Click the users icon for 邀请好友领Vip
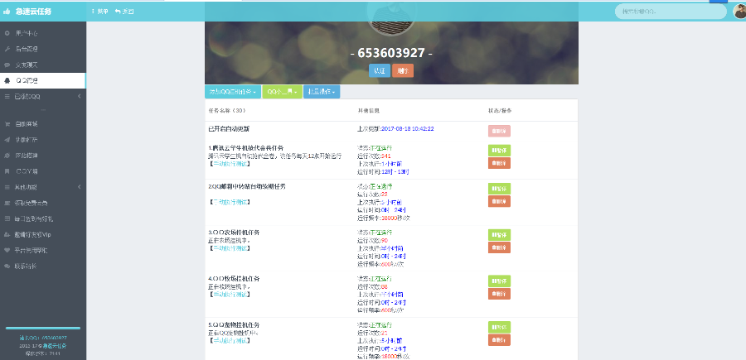Viewport: 746px width, 360px height. [7, 234]
